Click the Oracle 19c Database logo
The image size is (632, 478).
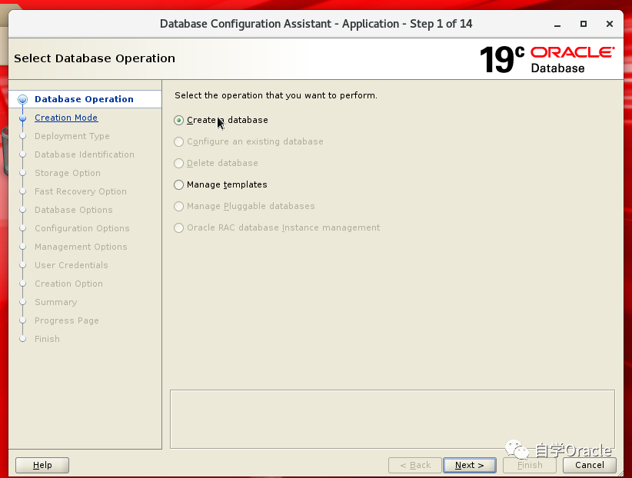(547, 59)
